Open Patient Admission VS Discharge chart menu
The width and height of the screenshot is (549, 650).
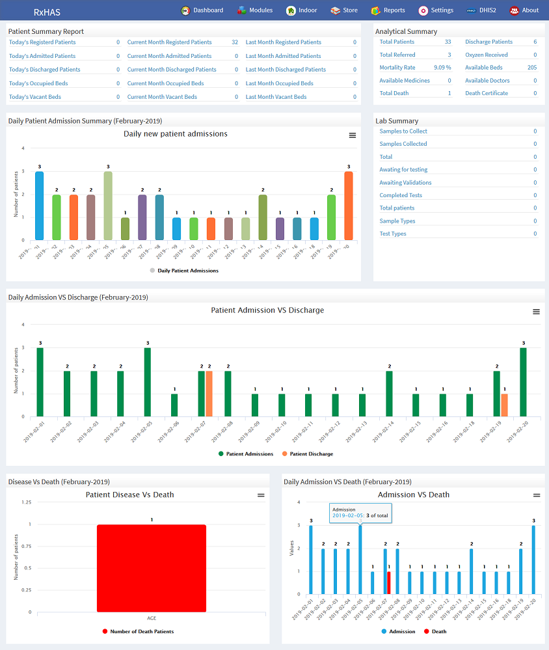pos(536,312)
